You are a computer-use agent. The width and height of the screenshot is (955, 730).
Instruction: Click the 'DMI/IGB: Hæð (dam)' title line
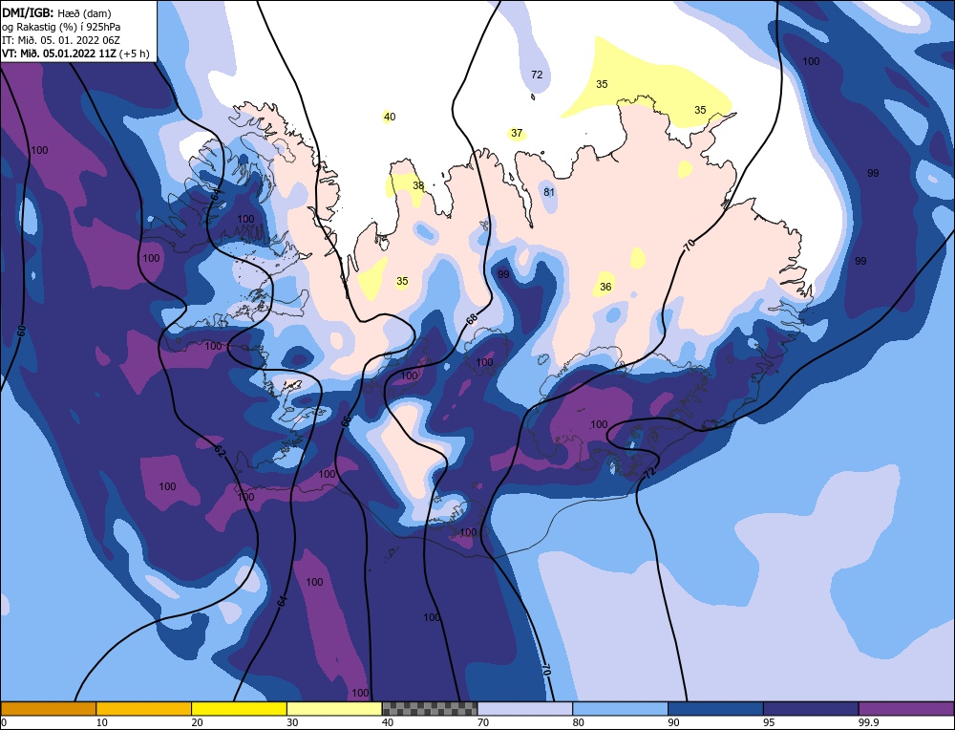point(56,11)
